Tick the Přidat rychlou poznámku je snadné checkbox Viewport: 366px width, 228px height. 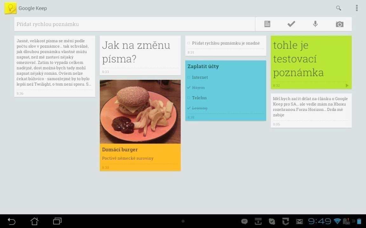pyautogui.click(x=189, y=43)
